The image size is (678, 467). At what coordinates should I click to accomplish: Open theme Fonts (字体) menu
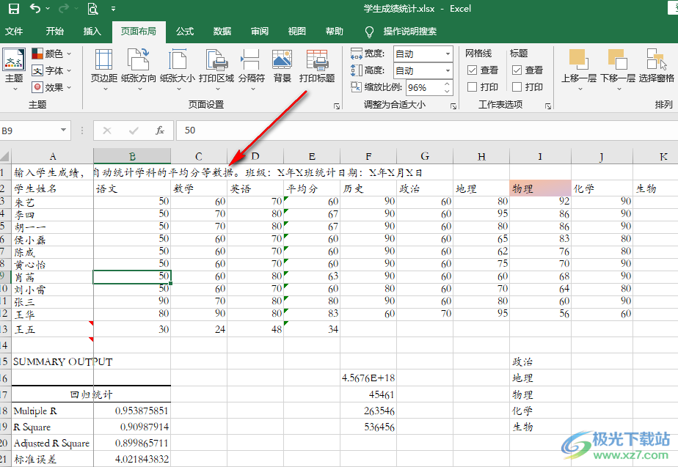[x=51, y=70]
